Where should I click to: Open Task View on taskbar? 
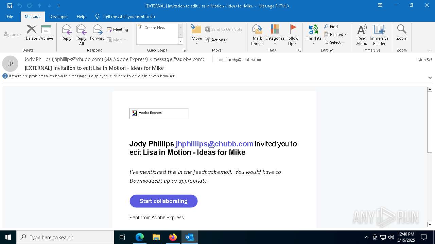pyautogui.click(x=122, y=237)
